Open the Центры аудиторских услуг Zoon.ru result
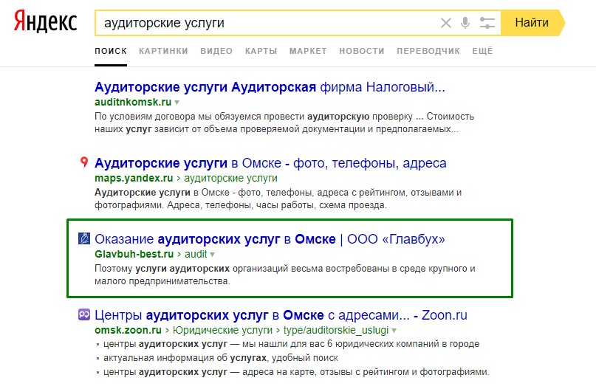 tap(281, 315)
